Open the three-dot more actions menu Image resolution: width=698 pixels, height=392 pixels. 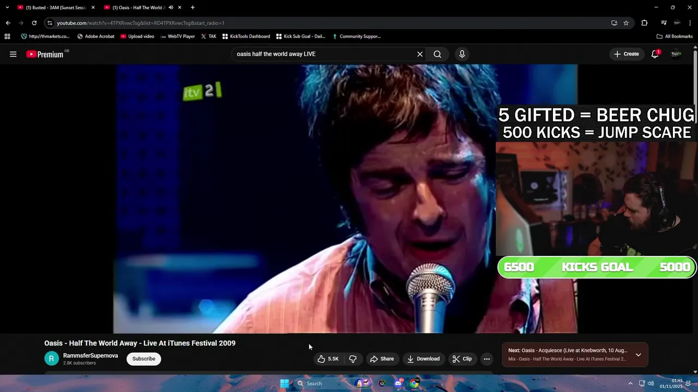coord(487,359)
